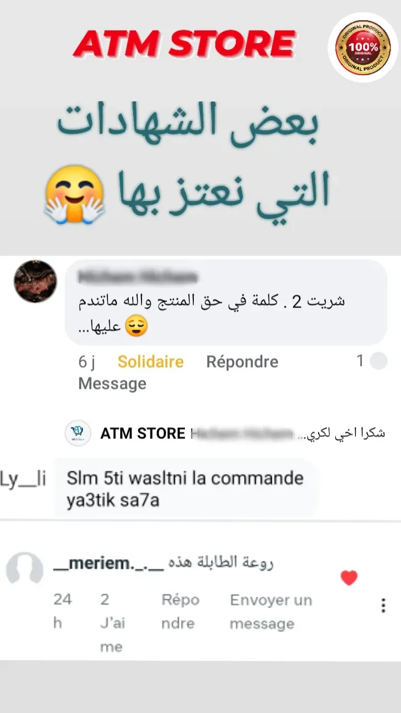The height and width of the screenshot is (713, 401).
Task: Select the Slm 5ti wasltni la commande message
Action: [x=185, y=489]
